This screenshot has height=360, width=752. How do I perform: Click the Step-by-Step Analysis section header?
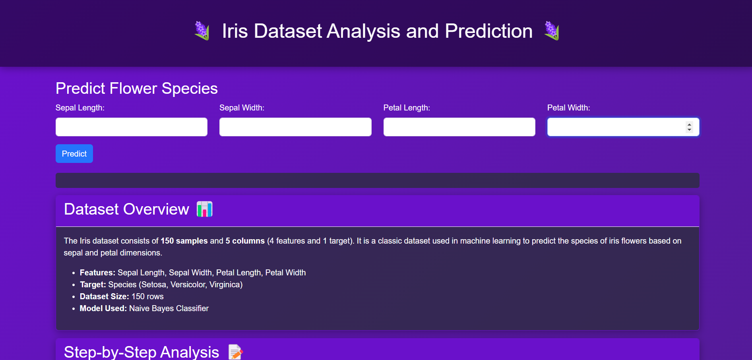378,350
